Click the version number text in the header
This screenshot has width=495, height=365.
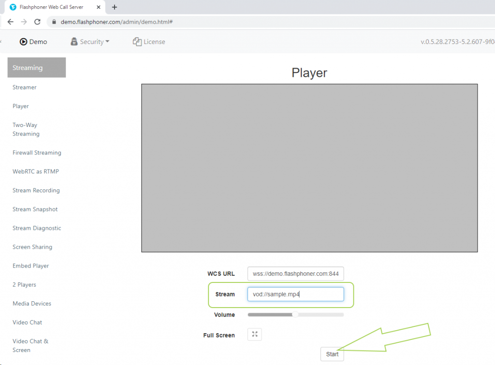coord(458,42)
